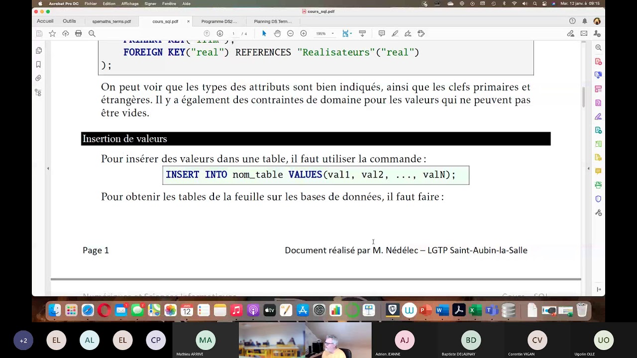Switch to Programme DS2 tab
The image size is (637, 358).
(x=219, y=21)
